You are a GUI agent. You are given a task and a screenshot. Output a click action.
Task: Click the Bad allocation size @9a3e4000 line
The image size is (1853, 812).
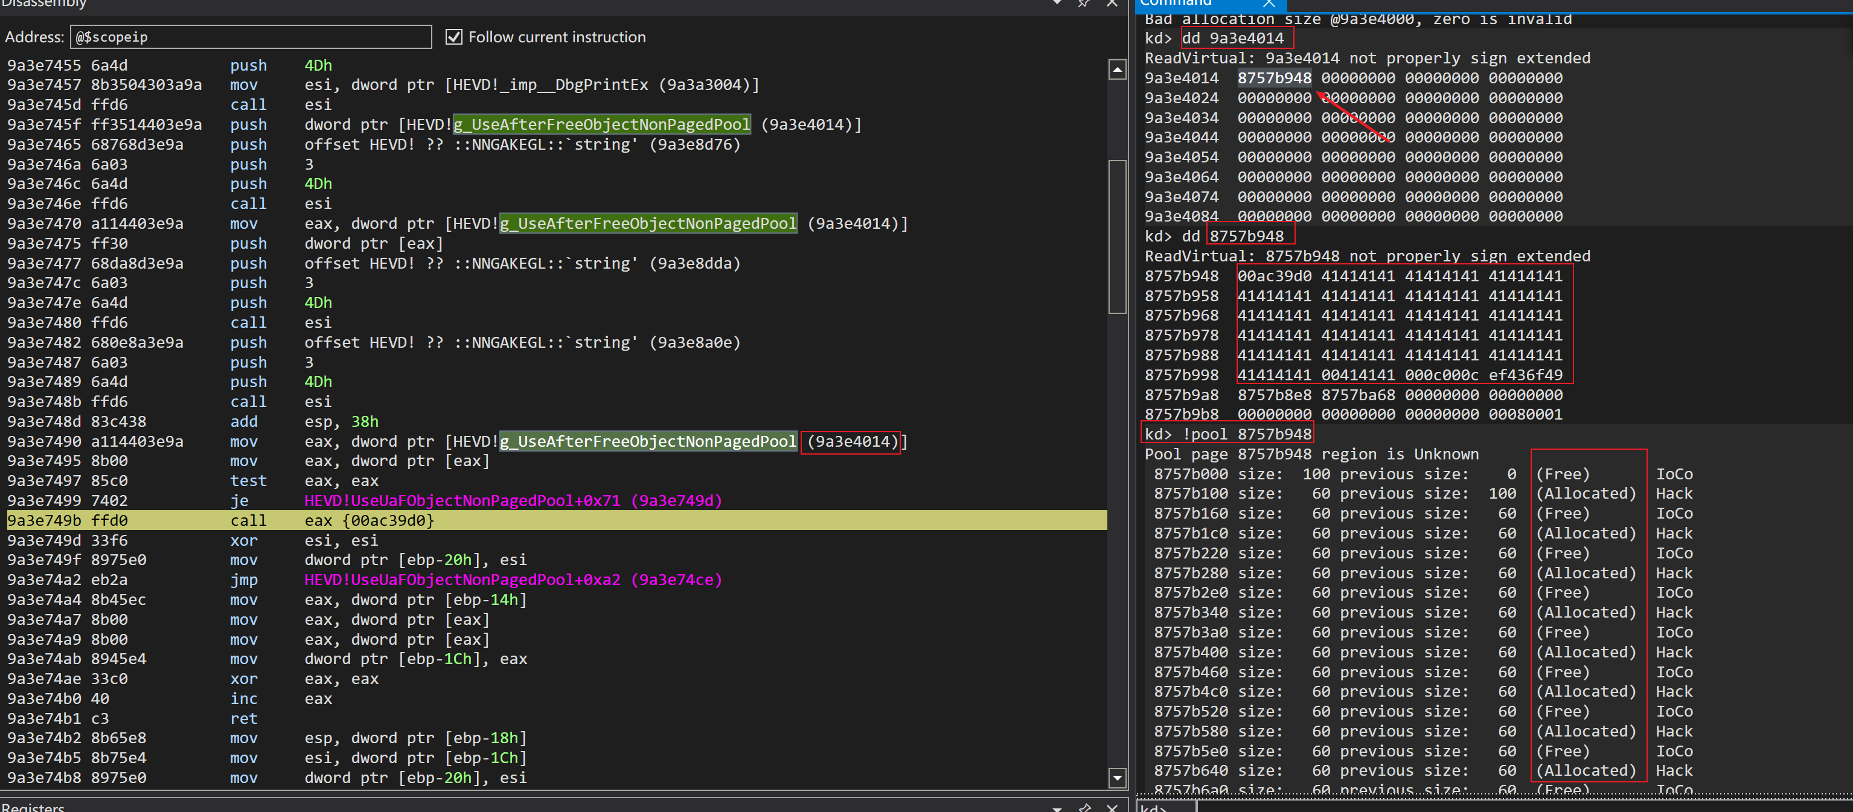pyautogui.click(x=1358, y=19)
